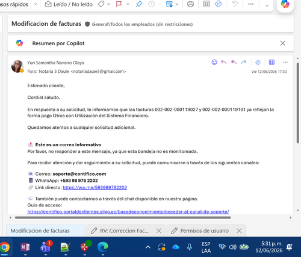The width and height of the screenshot is (301, 257).
Task: Click the tag categorize icon in toolbar
Action: (x=101, y=4)
